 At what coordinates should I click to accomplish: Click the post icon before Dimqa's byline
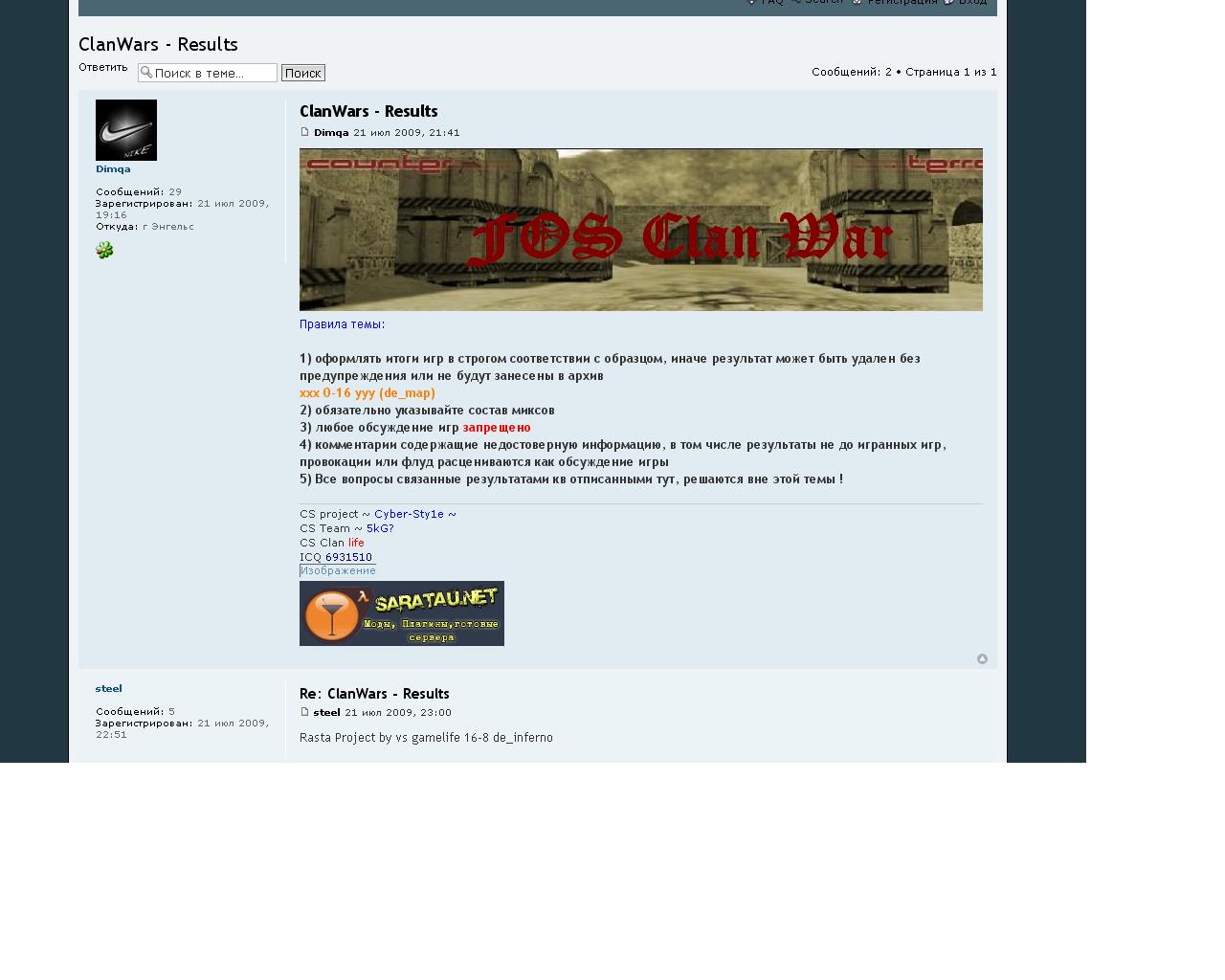point(305,132)
